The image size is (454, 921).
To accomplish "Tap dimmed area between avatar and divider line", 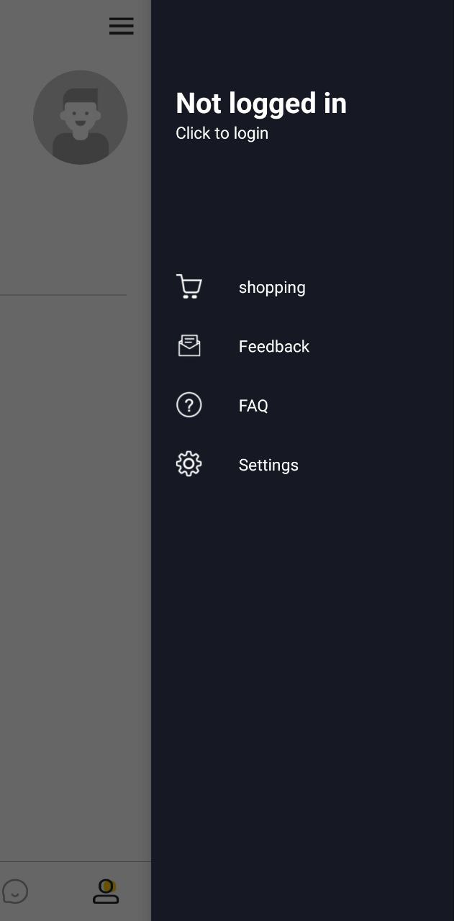I will pyautogui.click(x=72, y=230).
